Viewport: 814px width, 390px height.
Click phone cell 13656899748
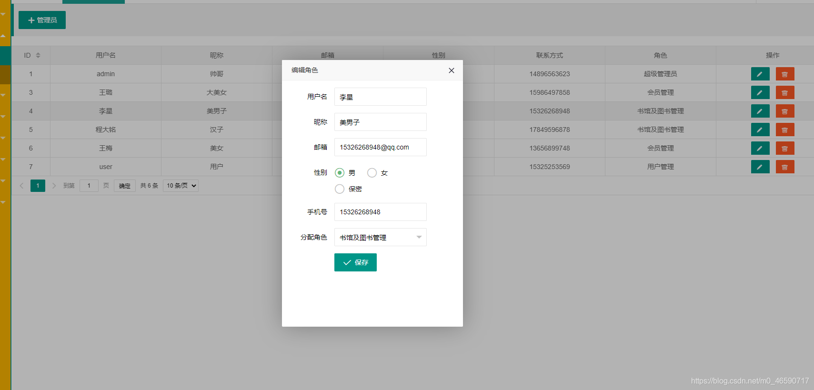coord(550,148)
